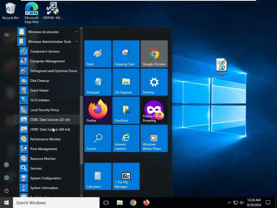Expand the Start menu hamburger navigation
This screenshot has height=208, width=277.
[x=6, y=35]
